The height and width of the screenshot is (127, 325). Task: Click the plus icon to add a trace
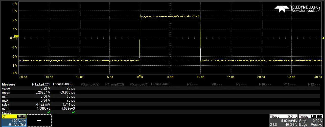39,120
